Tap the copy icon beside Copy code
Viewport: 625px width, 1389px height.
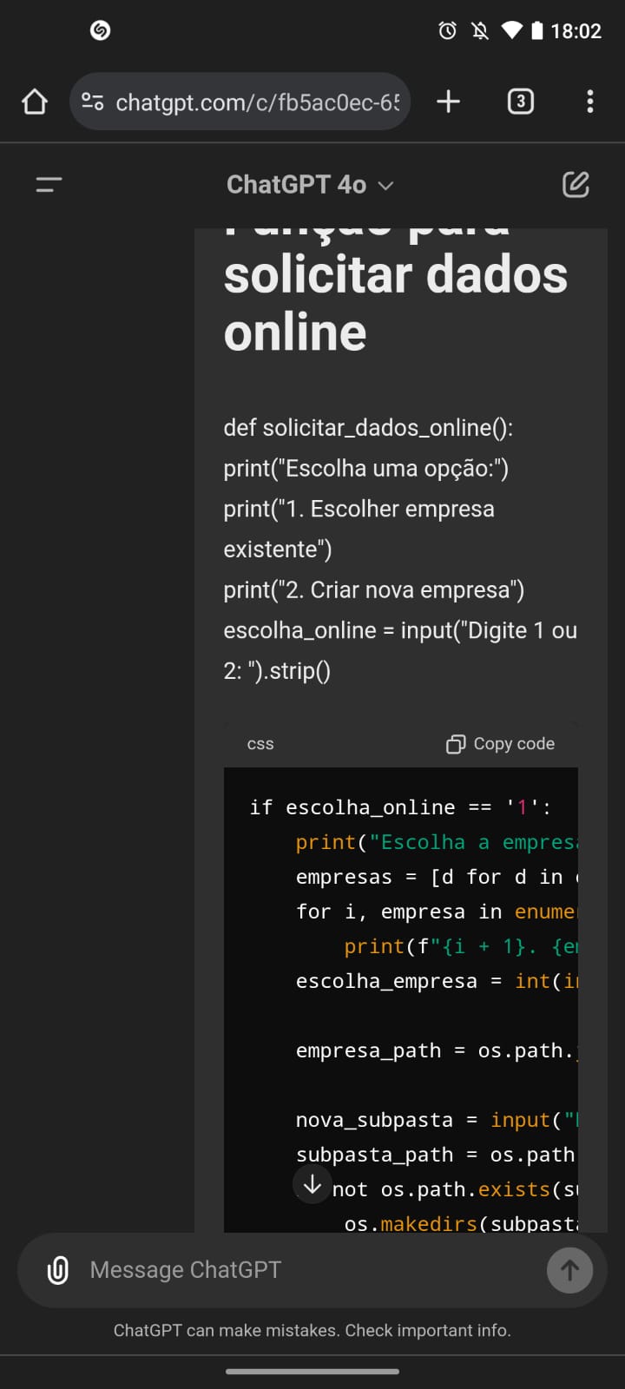point(456,745)
